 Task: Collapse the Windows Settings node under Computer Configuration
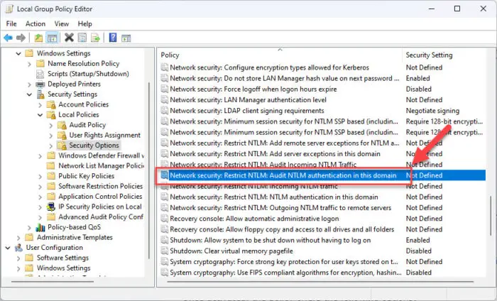click(18, 53)
